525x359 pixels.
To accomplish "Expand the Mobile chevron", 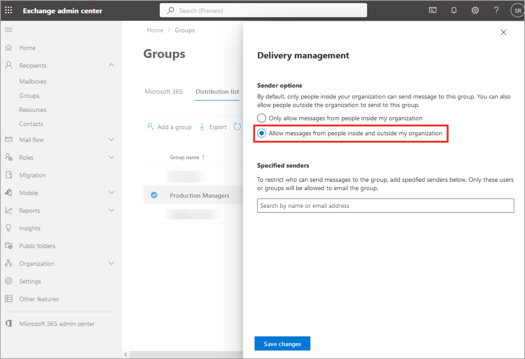I will click(x=111, y=193).
